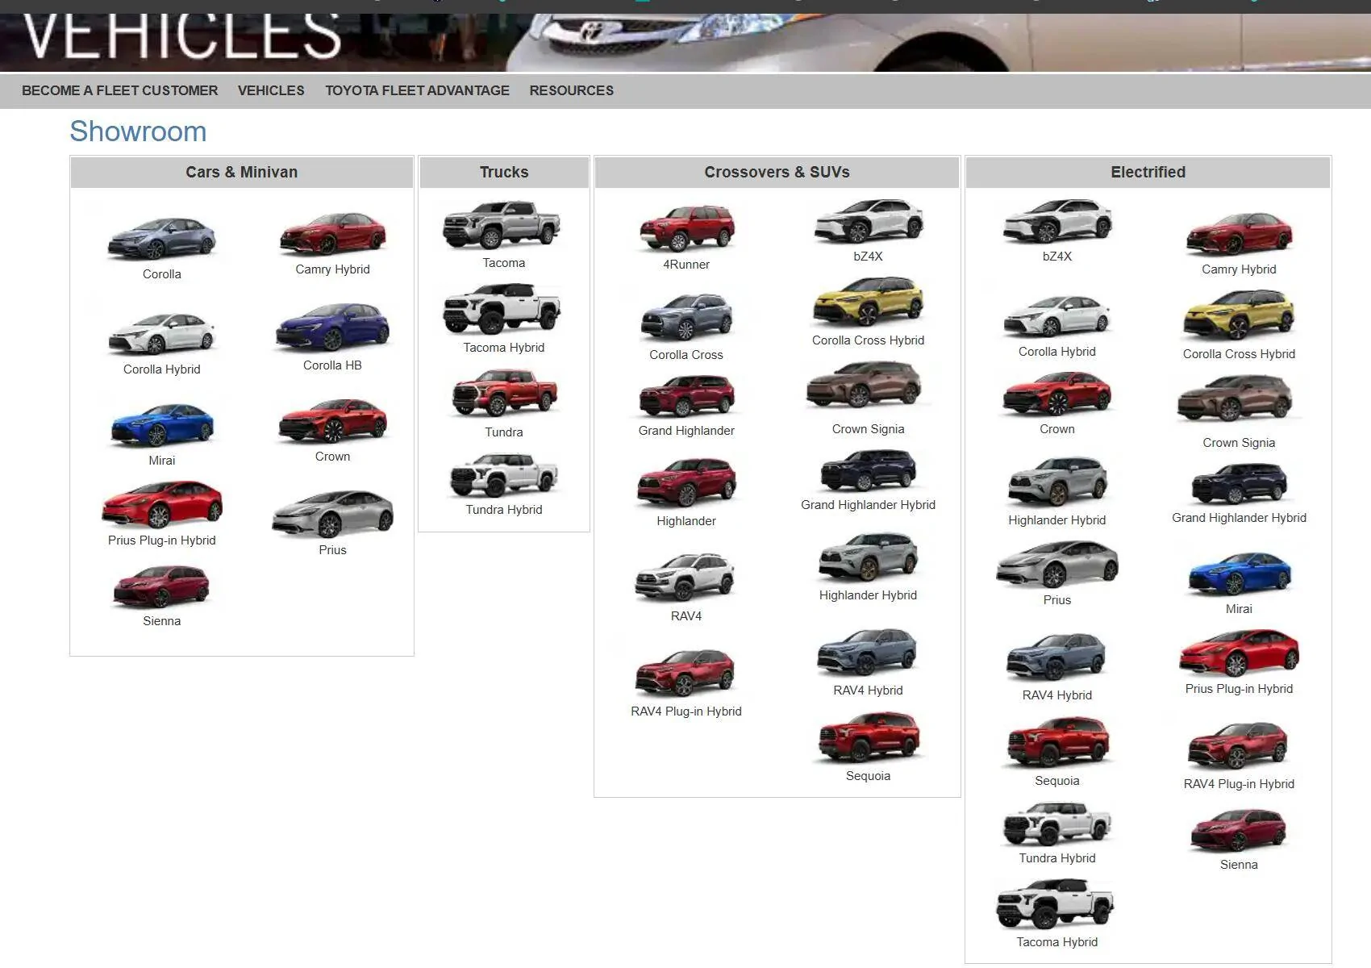The height and width of the screenshot is (968, 1371).
Task: Select the Tacoma truck thumbnail
Action: [502, 228]
